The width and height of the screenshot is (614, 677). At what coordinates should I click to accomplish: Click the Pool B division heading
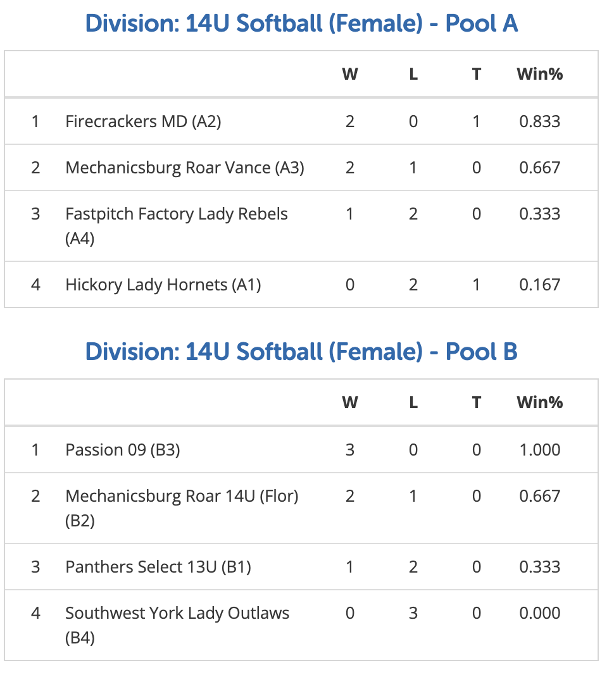click(301, 352)
